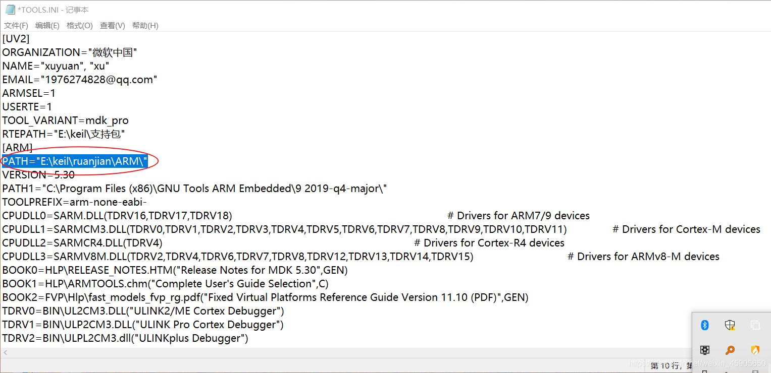Open the 文件(F) menu
The width and height of the screenshot is (771, 373).
pos(16,26)
